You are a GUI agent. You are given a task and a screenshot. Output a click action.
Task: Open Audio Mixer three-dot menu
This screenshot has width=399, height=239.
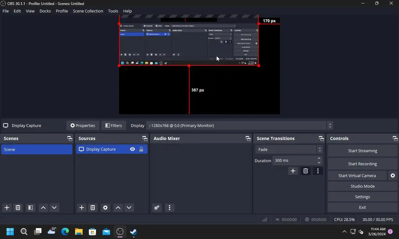pyautogui.click(x=170, y=208)
